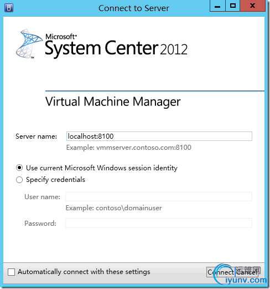Image resolution: width=270 pixels, height=289 pixels.
Task: Maximize the Connect to Server window
Action: [233, 6]
